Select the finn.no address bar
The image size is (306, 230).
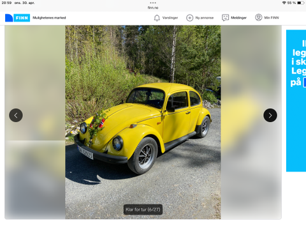point(153,8)
